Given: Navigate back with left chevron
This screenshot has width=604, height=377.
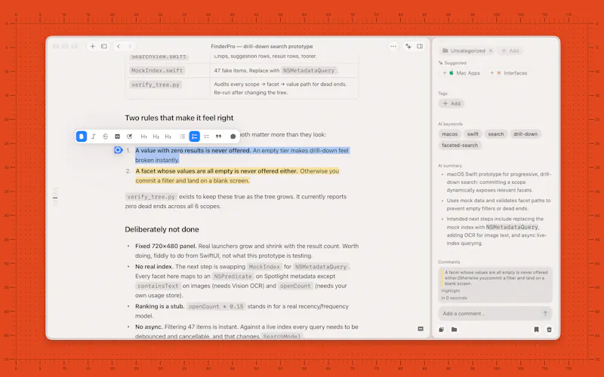Looking at the screenshot, I should pos(119,46).
